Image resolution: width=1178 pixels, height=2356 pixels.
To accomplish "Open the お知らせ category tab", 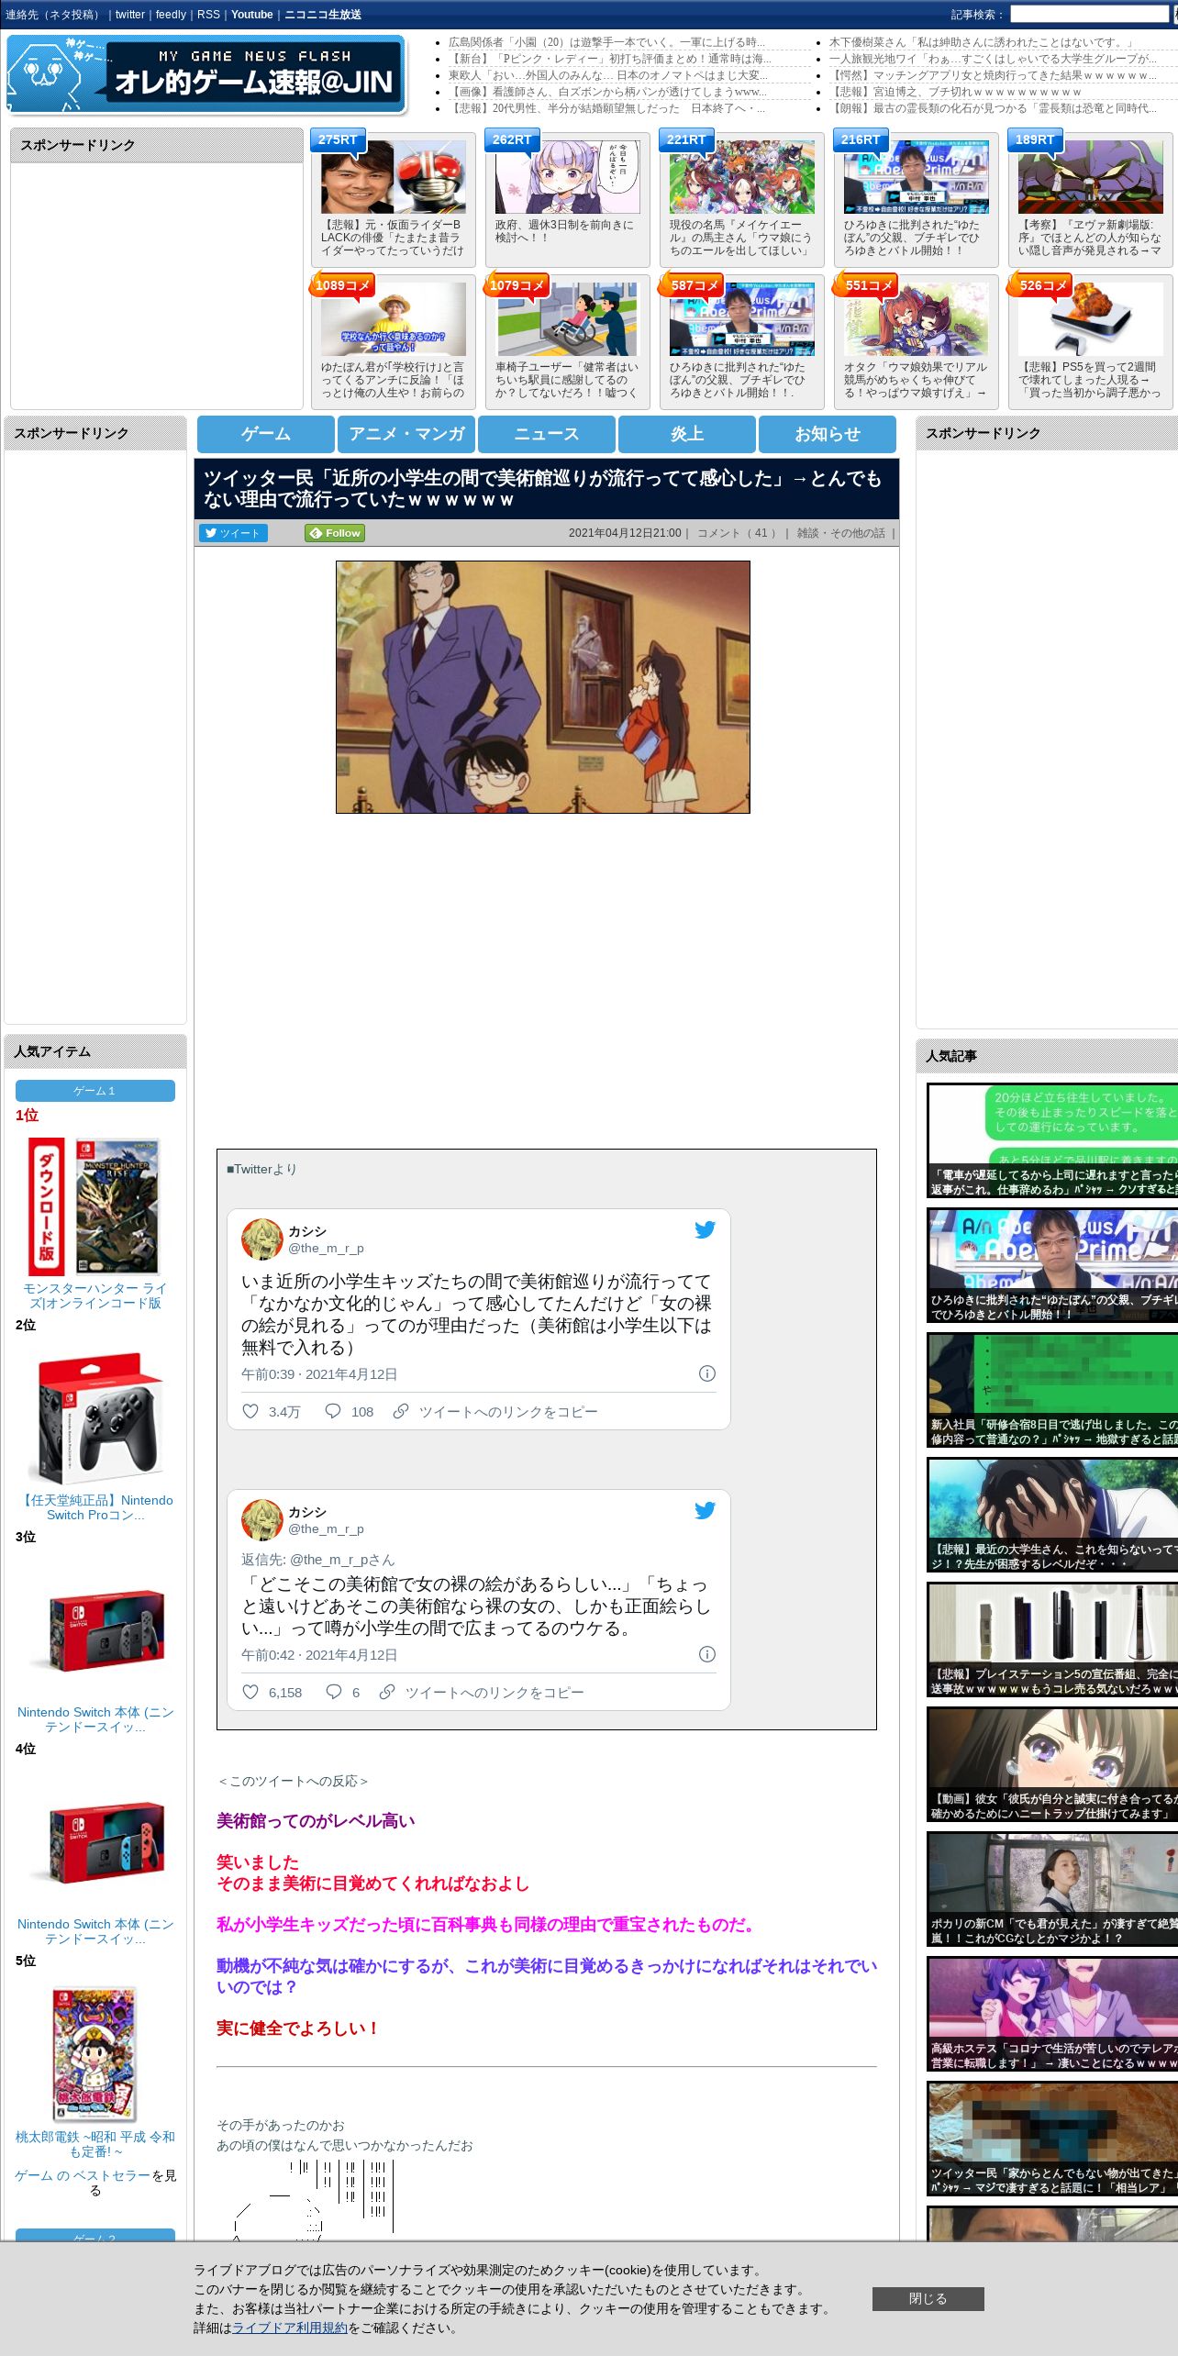I will [828, 434].
